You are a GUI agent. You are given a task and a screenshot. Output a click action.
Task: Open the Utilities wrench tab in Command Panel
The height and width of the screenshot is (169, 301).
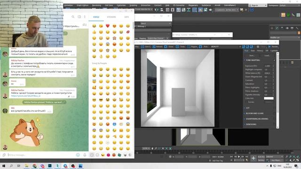tap(297, 28)
